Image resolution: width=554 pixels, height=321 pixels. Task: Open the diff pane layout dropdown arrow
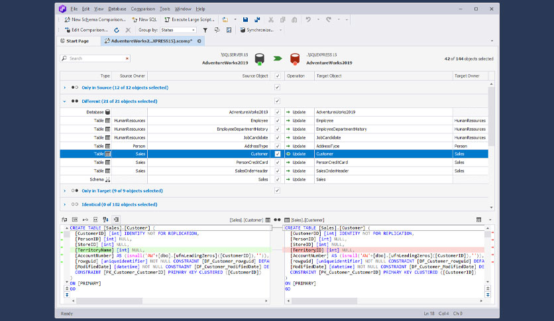coord(490,220)
